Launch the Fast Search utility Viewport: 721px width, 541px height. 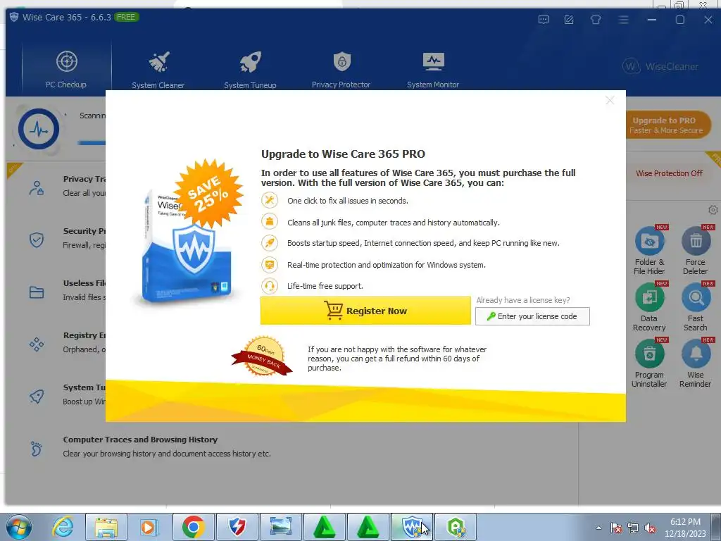click(695, 307)
